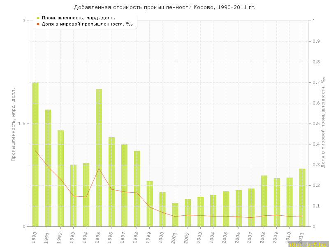Click the chart title about Косово industry
This screenshot has height=247, width=329.
coord(164,7)
